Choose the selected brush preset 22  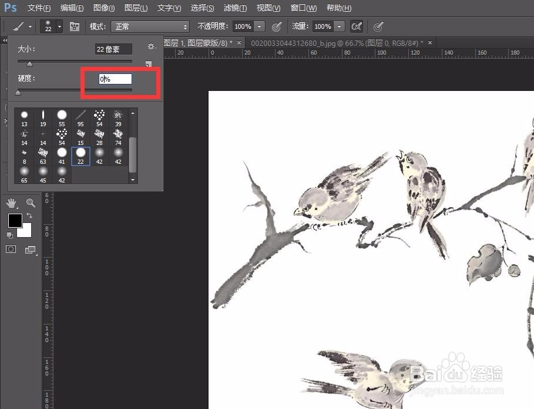(80, 156)
